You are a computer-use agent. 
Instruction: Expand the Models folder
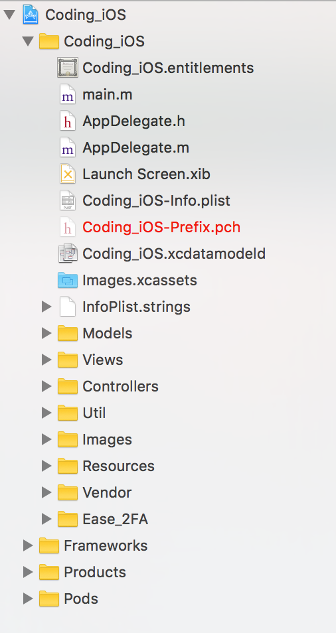pyautogui.click(x=47, y=333)
